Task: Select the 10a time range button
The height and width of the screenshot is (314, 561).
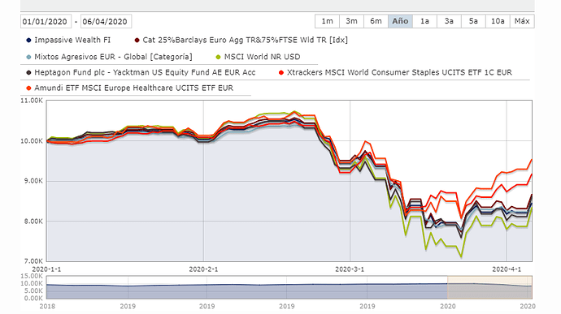Action: pos(498,21)
